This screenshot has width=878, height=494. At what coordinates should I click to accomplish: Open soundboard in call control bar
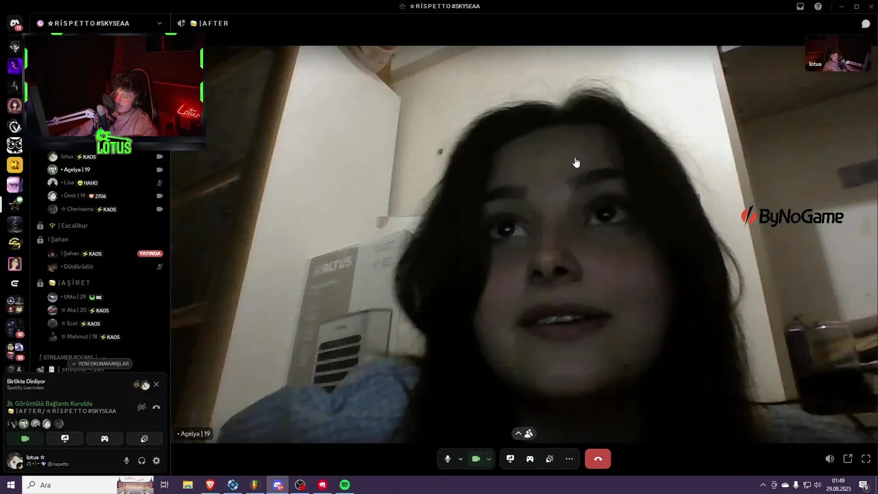pos(549,459)
